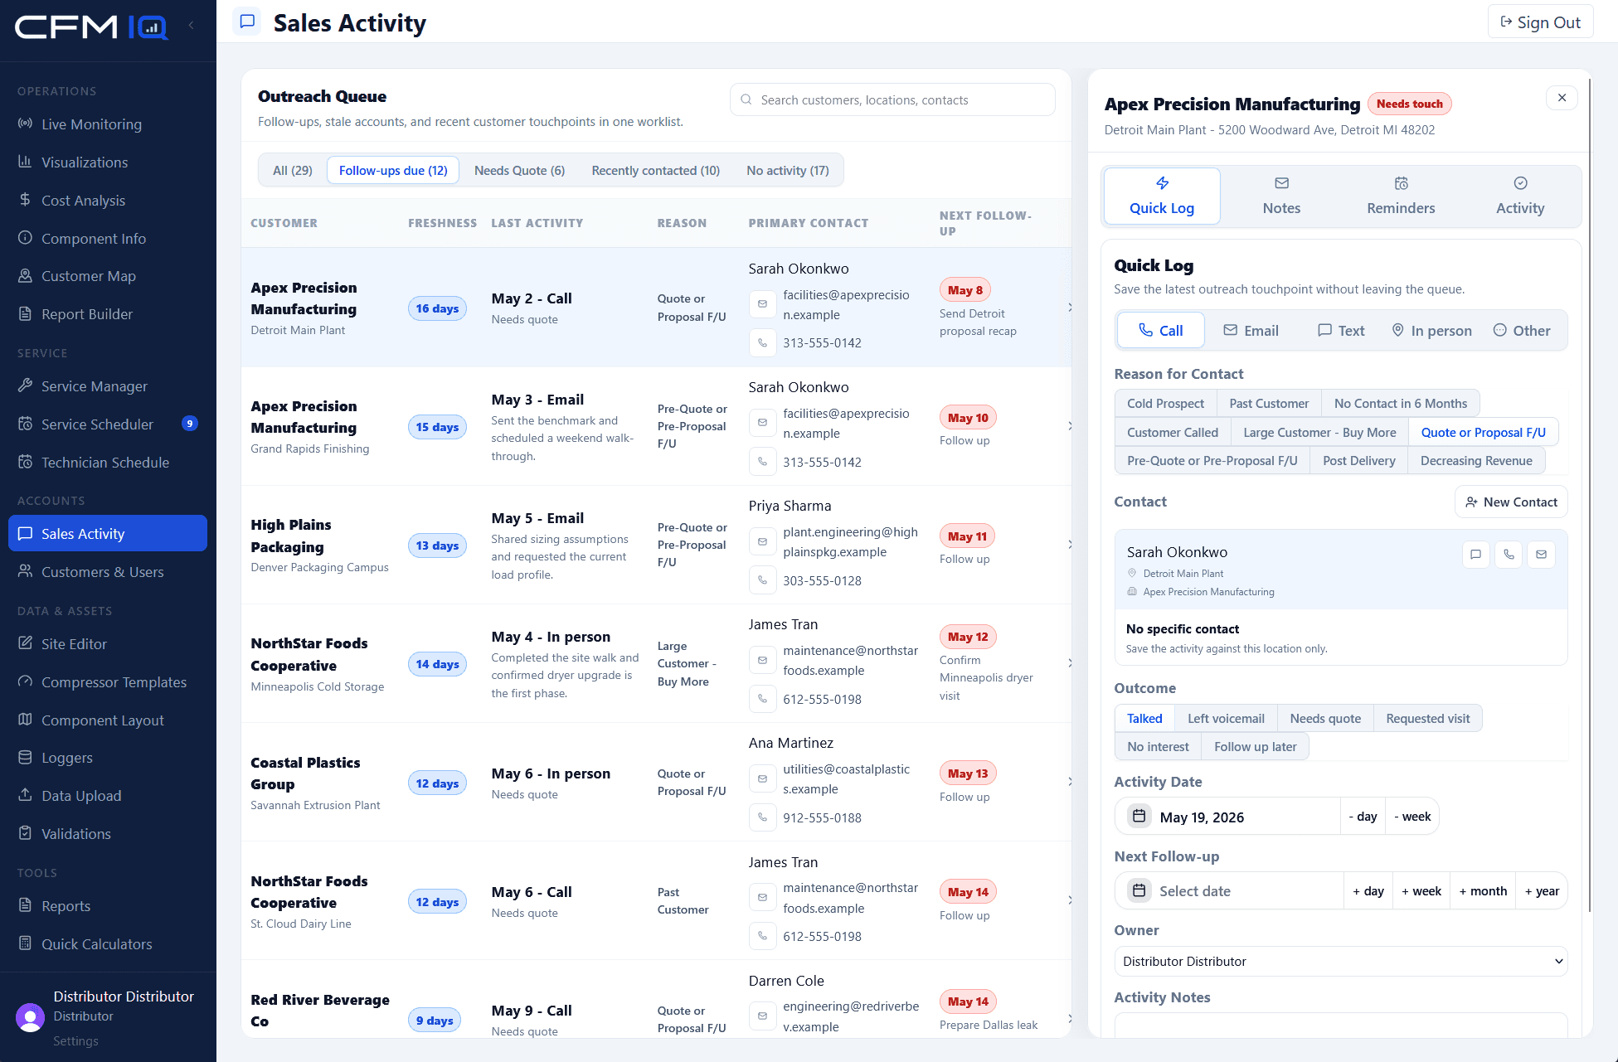Select Other contact method
This screenshot has width=1618, height=1062.
1521,330
